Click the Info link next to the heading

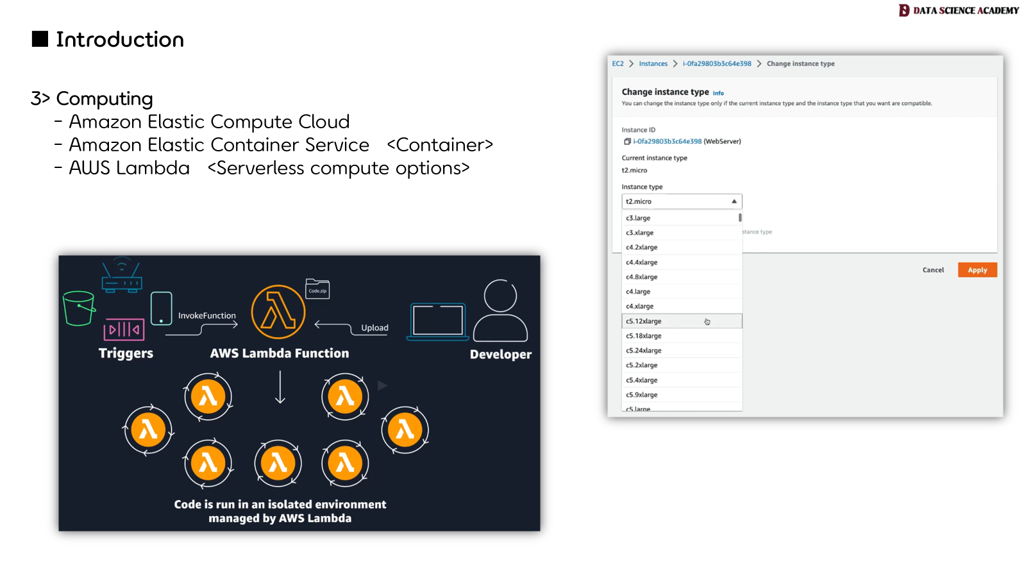click(718, 93)
